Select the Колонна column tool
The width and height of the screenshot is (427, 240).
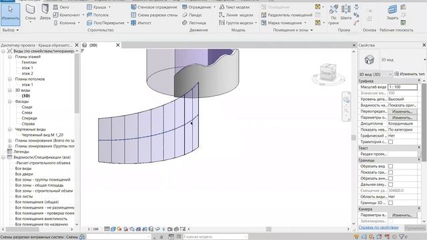(x=65, y=23)
